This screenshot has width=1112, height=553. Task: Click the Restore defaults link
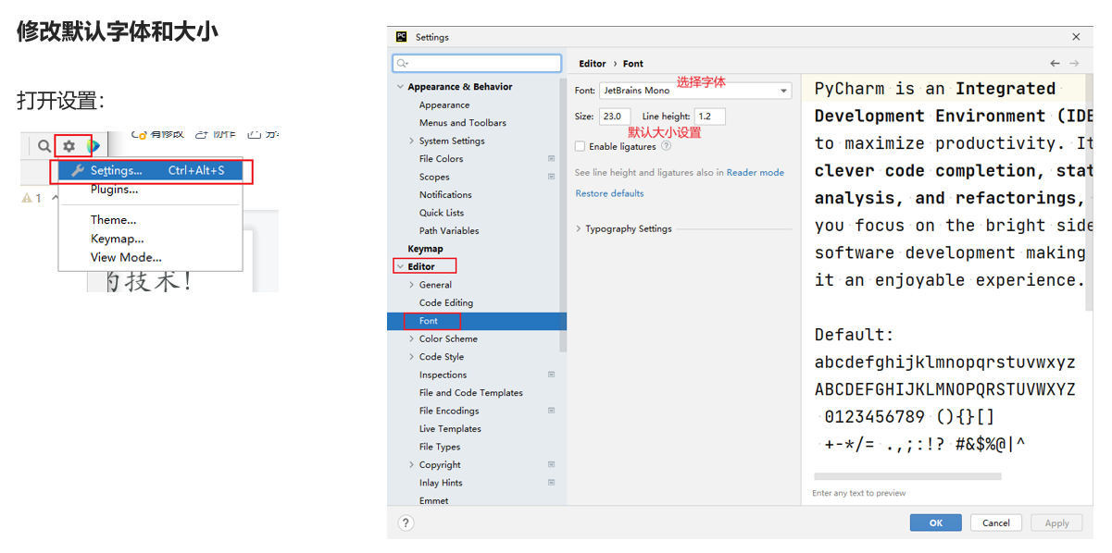(x=609, y=193)
